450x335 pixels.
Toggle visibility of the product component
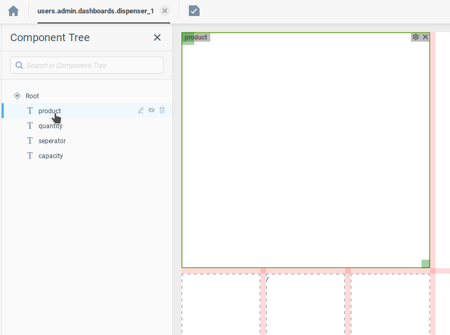151,111
